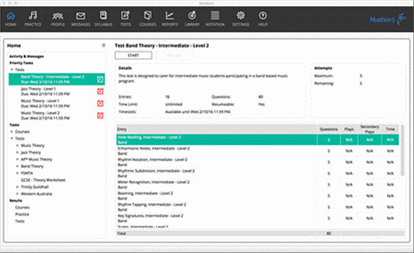Expand the Music Theory tests folder

tap(17, 145)
